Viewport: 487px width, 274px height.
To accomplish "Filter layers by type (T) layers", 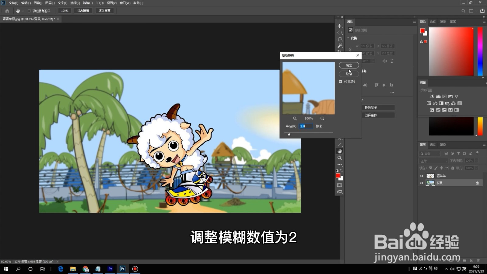I will coord(458,153).
